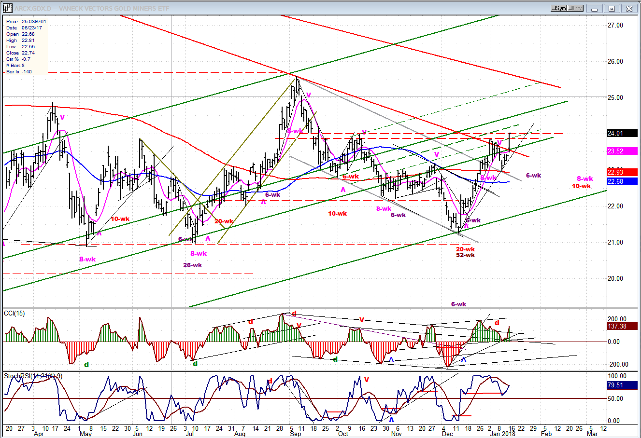The width and height of the screenshot is (641, 438).
Task: Click the Jan 2018 date axis label
Action: (502, 434)
